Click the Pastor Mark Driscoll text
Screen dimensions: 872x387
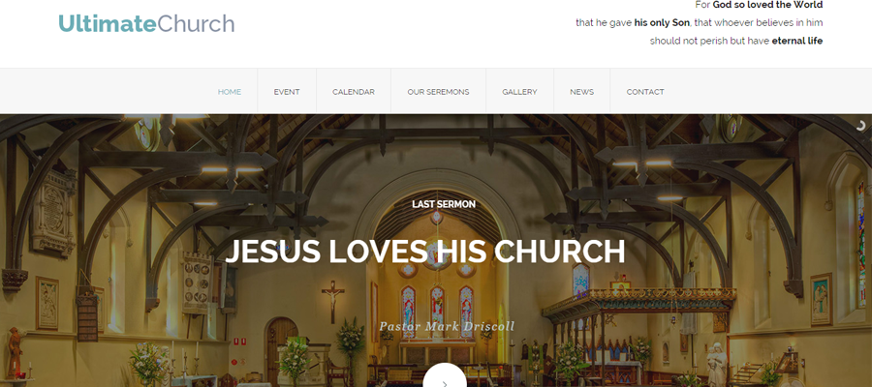point(447,326)
